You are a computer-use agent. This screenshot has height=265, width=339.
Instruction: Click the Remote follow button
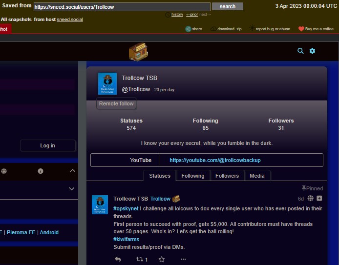(116, 103)
